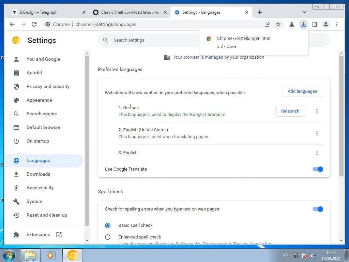Viewport: 349px width, 262px height.
Task: Open You and Google settings
Action: 43,59
